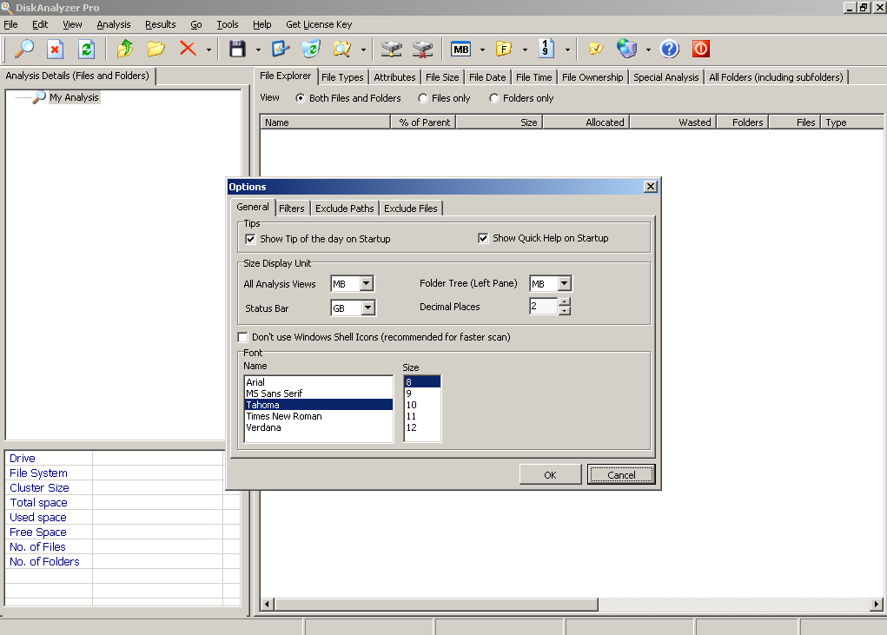Sort by the Wasted column header

[674, 122]
